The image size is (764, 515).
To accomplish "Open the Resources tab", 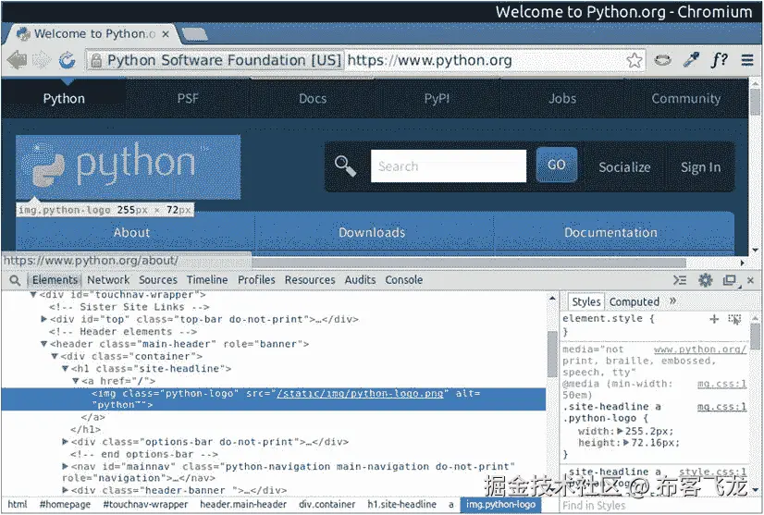I will click(x=310, y=280).
